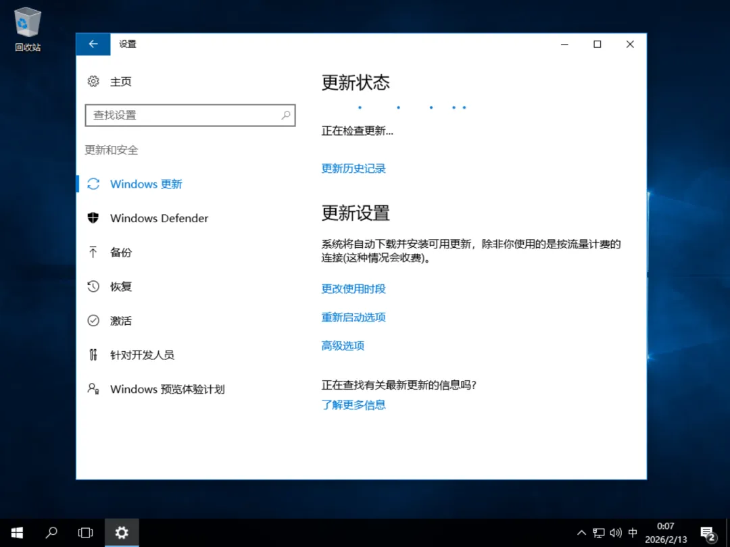Click the Windows Defender shield icon

click(x=93, y=217)
